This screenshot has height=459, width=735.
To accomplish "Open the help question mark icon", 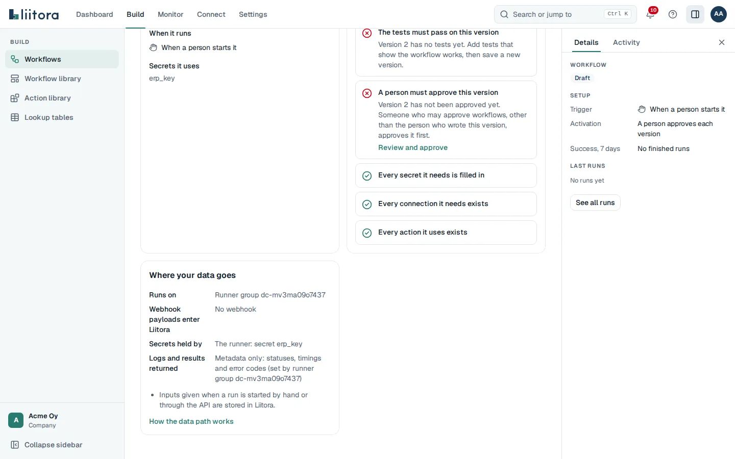I will (673, 14).
